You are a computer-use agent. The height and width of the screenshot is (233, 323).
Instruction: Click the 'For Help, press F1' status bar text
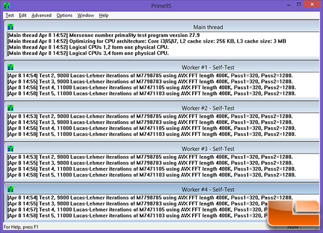(x=21, y=227)
